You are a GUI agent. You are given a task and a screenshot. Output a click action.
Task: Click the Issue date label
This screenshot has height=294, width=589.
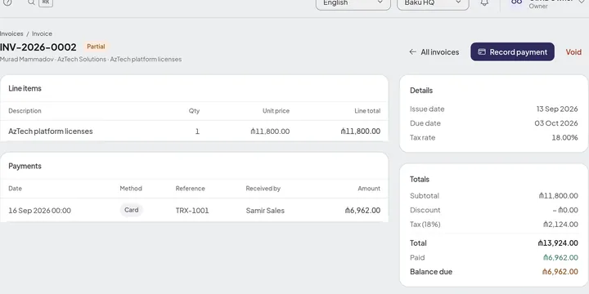427,109
